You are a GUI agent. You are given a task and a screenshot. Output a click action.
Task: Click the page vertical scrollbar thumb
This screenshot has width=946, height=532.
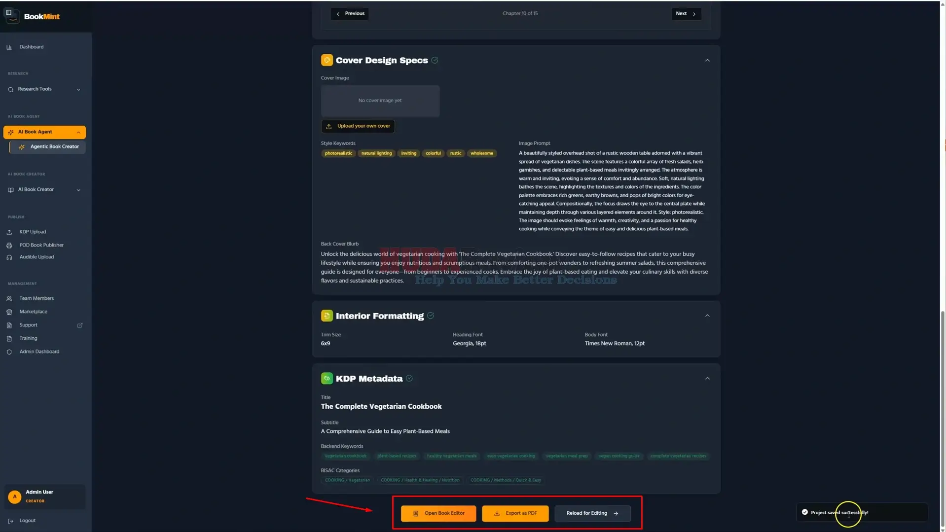coord(943,419)
